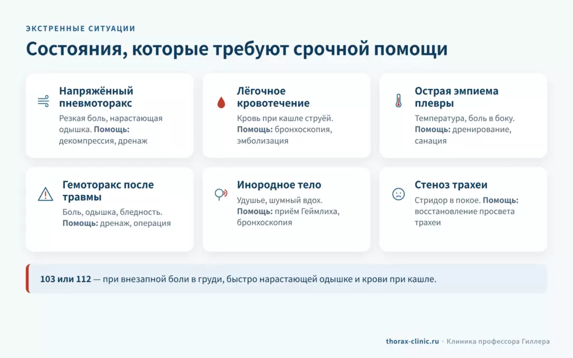Click the text 'Кровь при кашле струёй.'

pyautogui.click(x=285, y=119)
